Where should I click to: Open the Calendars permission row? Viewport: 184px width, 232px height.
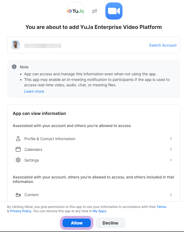click(94, 149)
